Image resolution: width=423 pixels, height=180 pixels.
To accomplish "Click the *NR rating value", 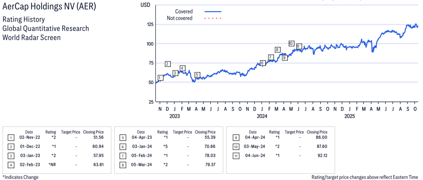I will pos(52,165).
